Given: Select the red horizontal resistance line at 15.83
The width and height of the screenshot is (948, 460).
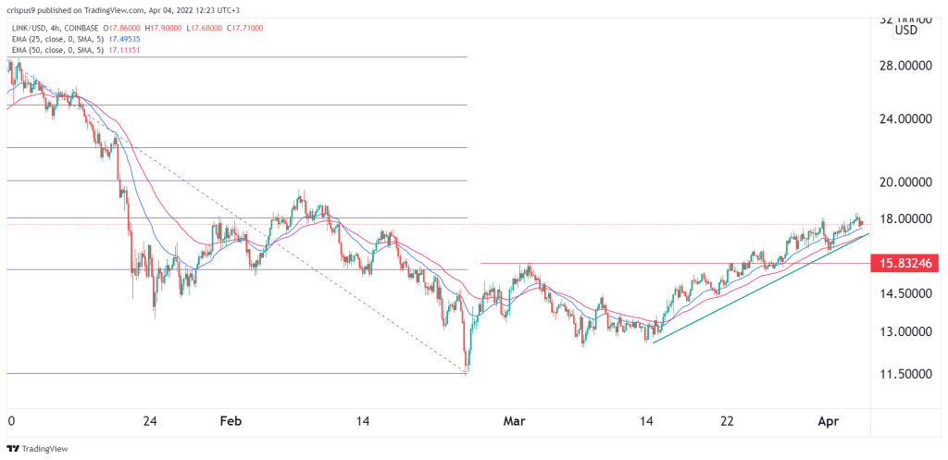Looking at the screenshot, I should click(675, 263).
